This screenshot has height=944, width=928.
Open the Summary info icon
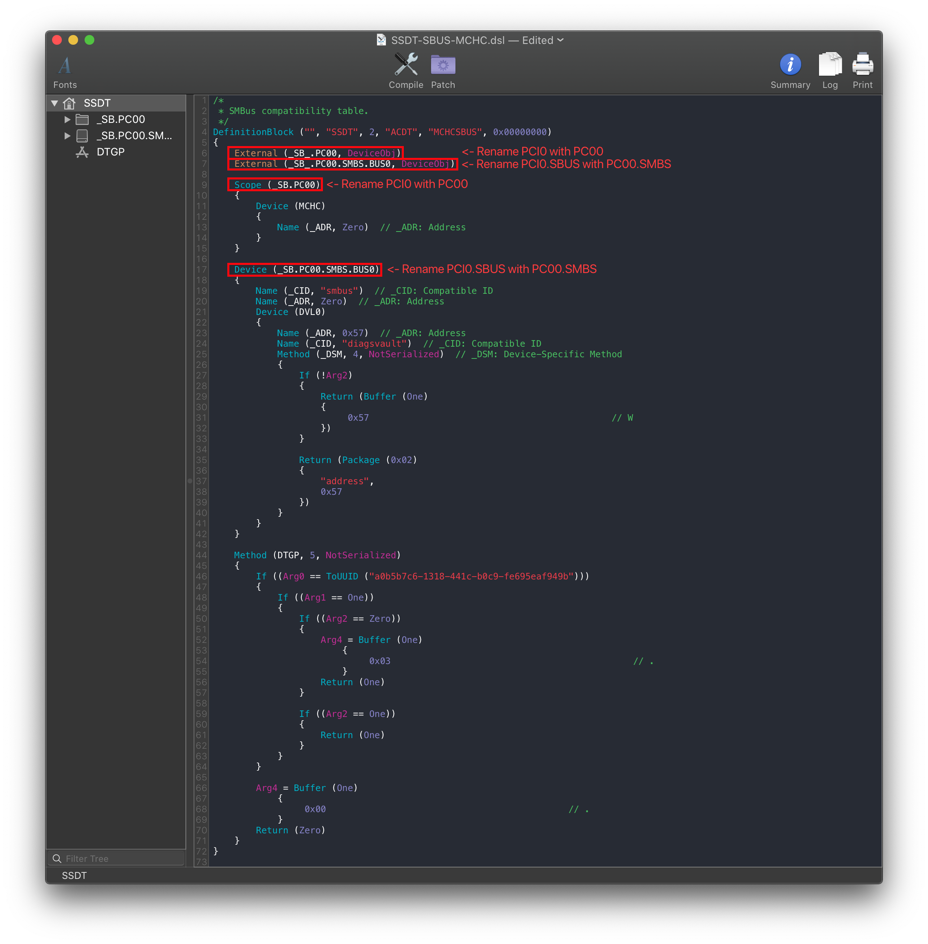coord(790,64)
